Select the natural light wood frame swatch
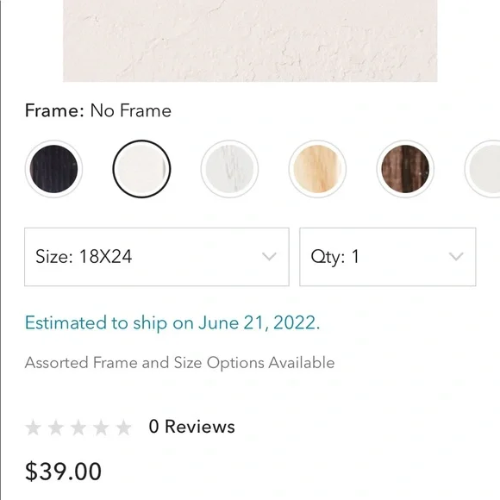Screen dimensions: 500x500 pyautogui.click(x=317, y=169)
